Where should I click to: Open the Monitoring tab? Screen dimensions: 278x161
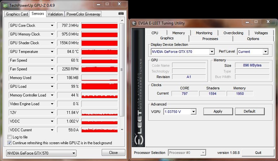click(204, 33)
